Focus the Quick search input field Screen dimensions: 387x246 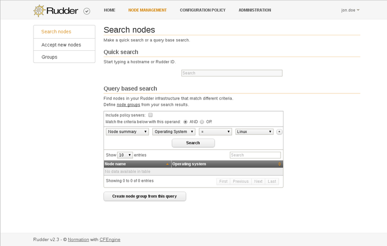coord(232,73)
